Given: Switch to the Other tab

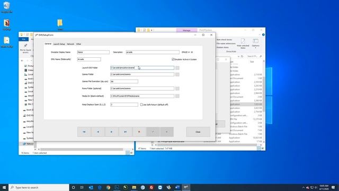Looking at the screenshot, I should click(x=78, y=44).
